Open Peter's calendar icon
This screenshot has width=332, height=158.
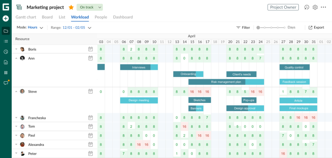(x=90, y=154)
